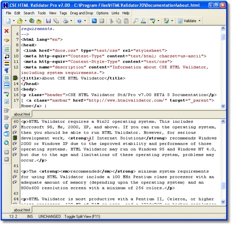Viewport: 232px width, 225px height.
Task: Open the Tags menu
Action: click(x=63, y=13)
